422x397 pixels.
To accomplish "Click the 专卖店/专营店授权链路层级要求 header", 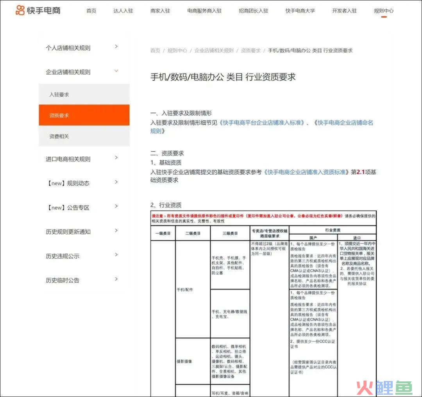I will 270,233.
